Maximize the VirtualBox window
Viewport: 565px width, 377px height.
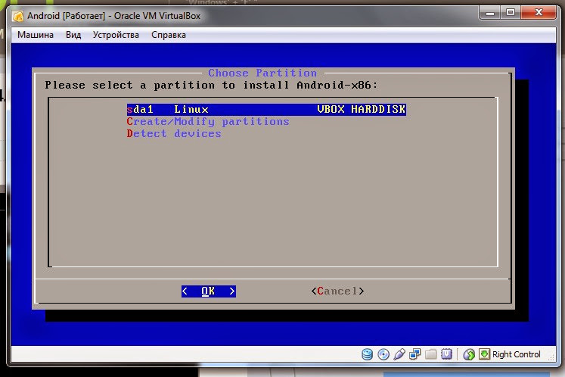511,13
